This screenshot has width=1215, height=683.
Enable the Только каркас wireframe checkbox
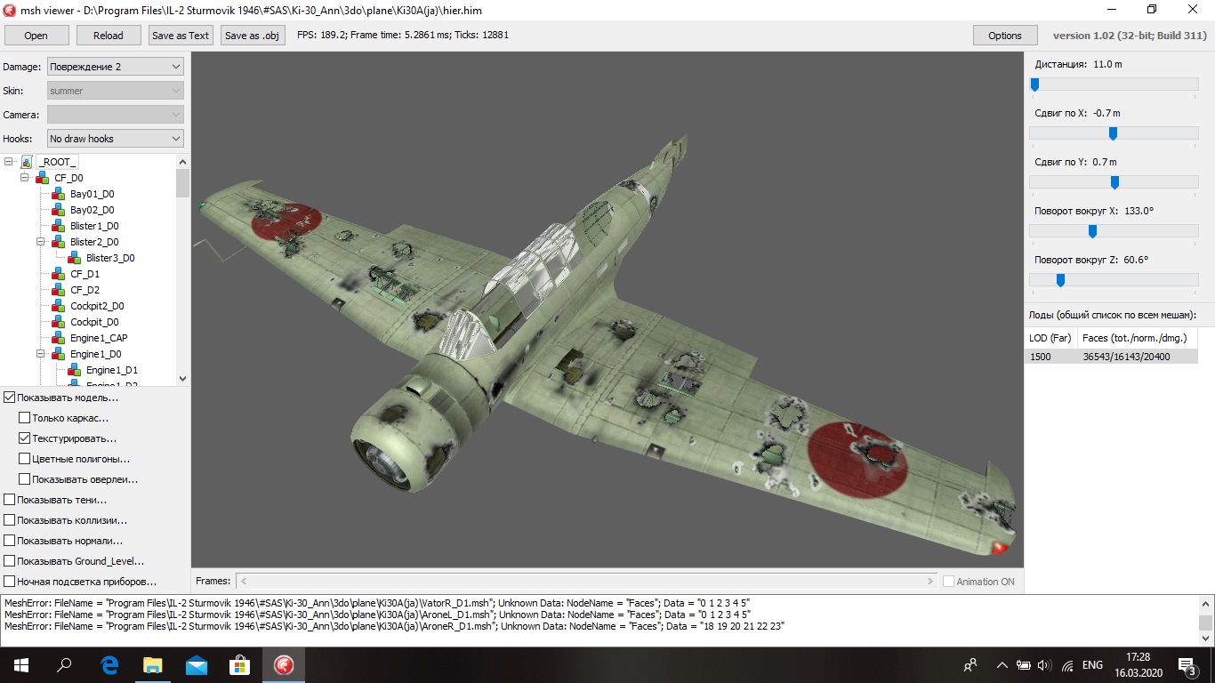point(25,418)
